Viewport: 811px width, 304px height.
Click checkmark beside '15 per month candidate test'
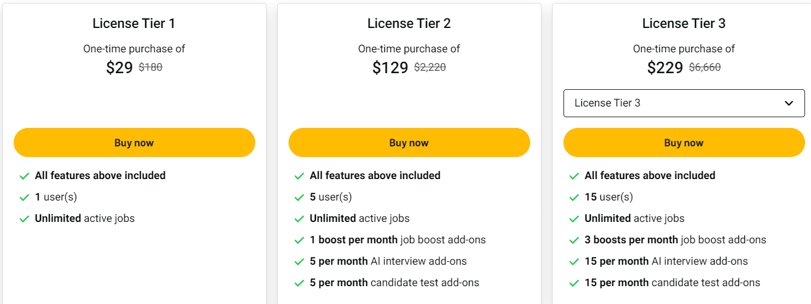click(574, 283)
